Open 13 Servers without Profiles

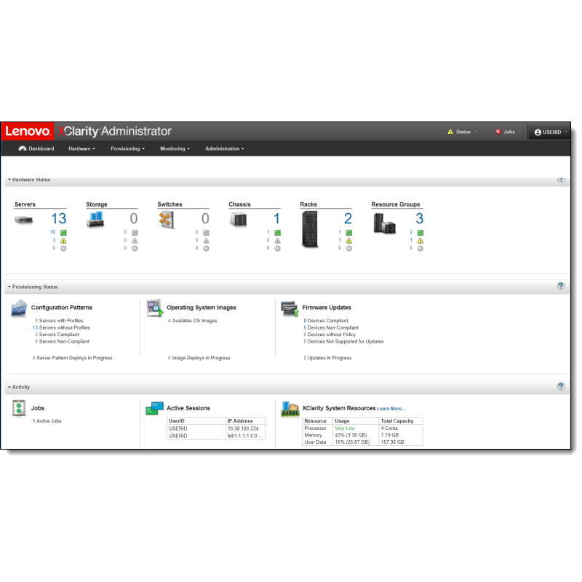click(x=61, y=328)
